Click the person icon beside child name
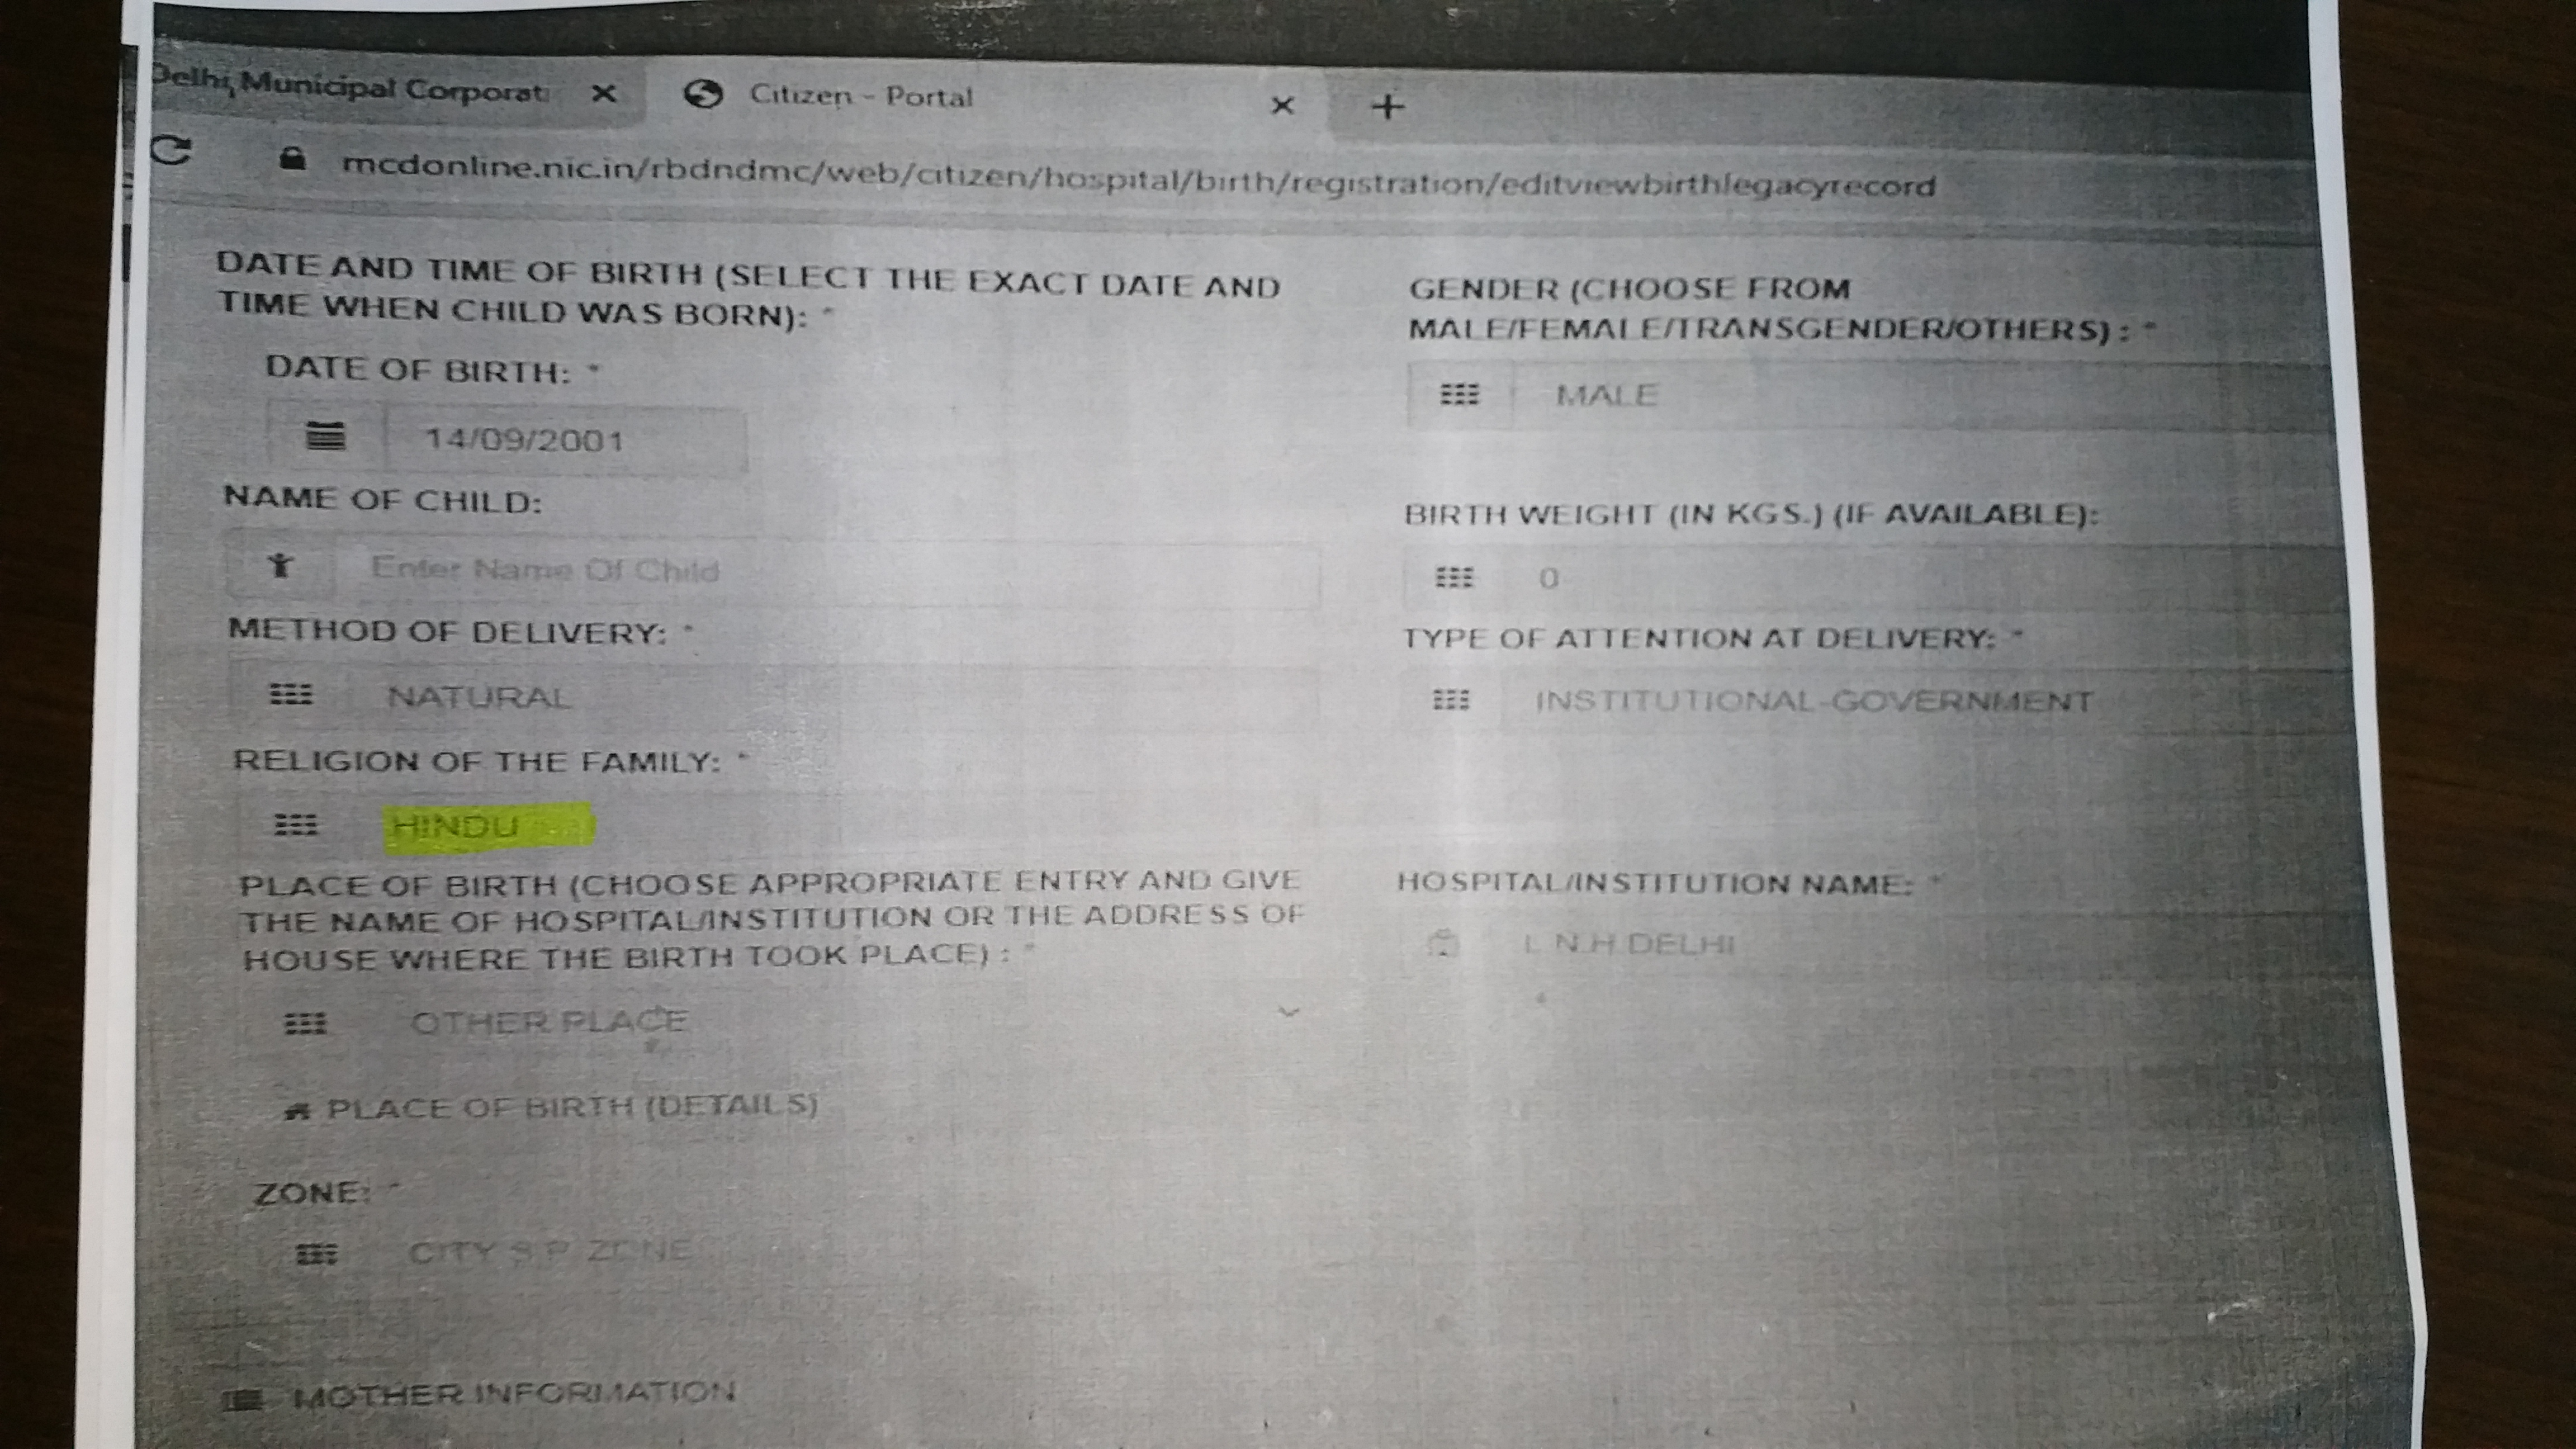The image size is (2576, 1449). pyautogui.click(x=281, y=566)
